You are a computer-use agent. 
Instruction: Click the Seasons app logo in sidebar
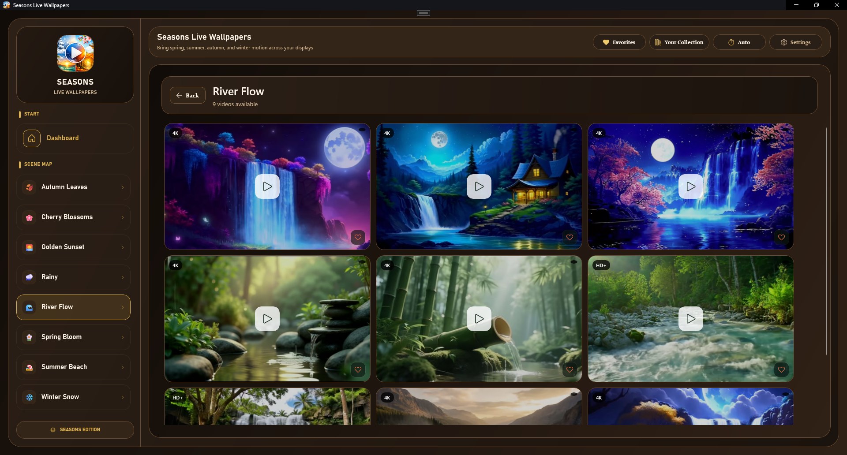pyautogui.click(x=75, y=53)
